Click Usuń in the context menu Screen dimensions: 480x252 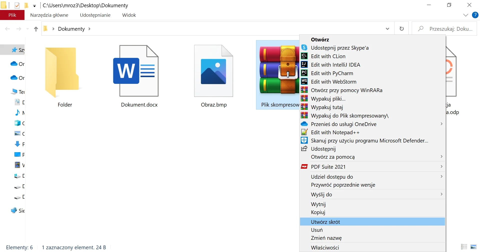tap(372, 230)
